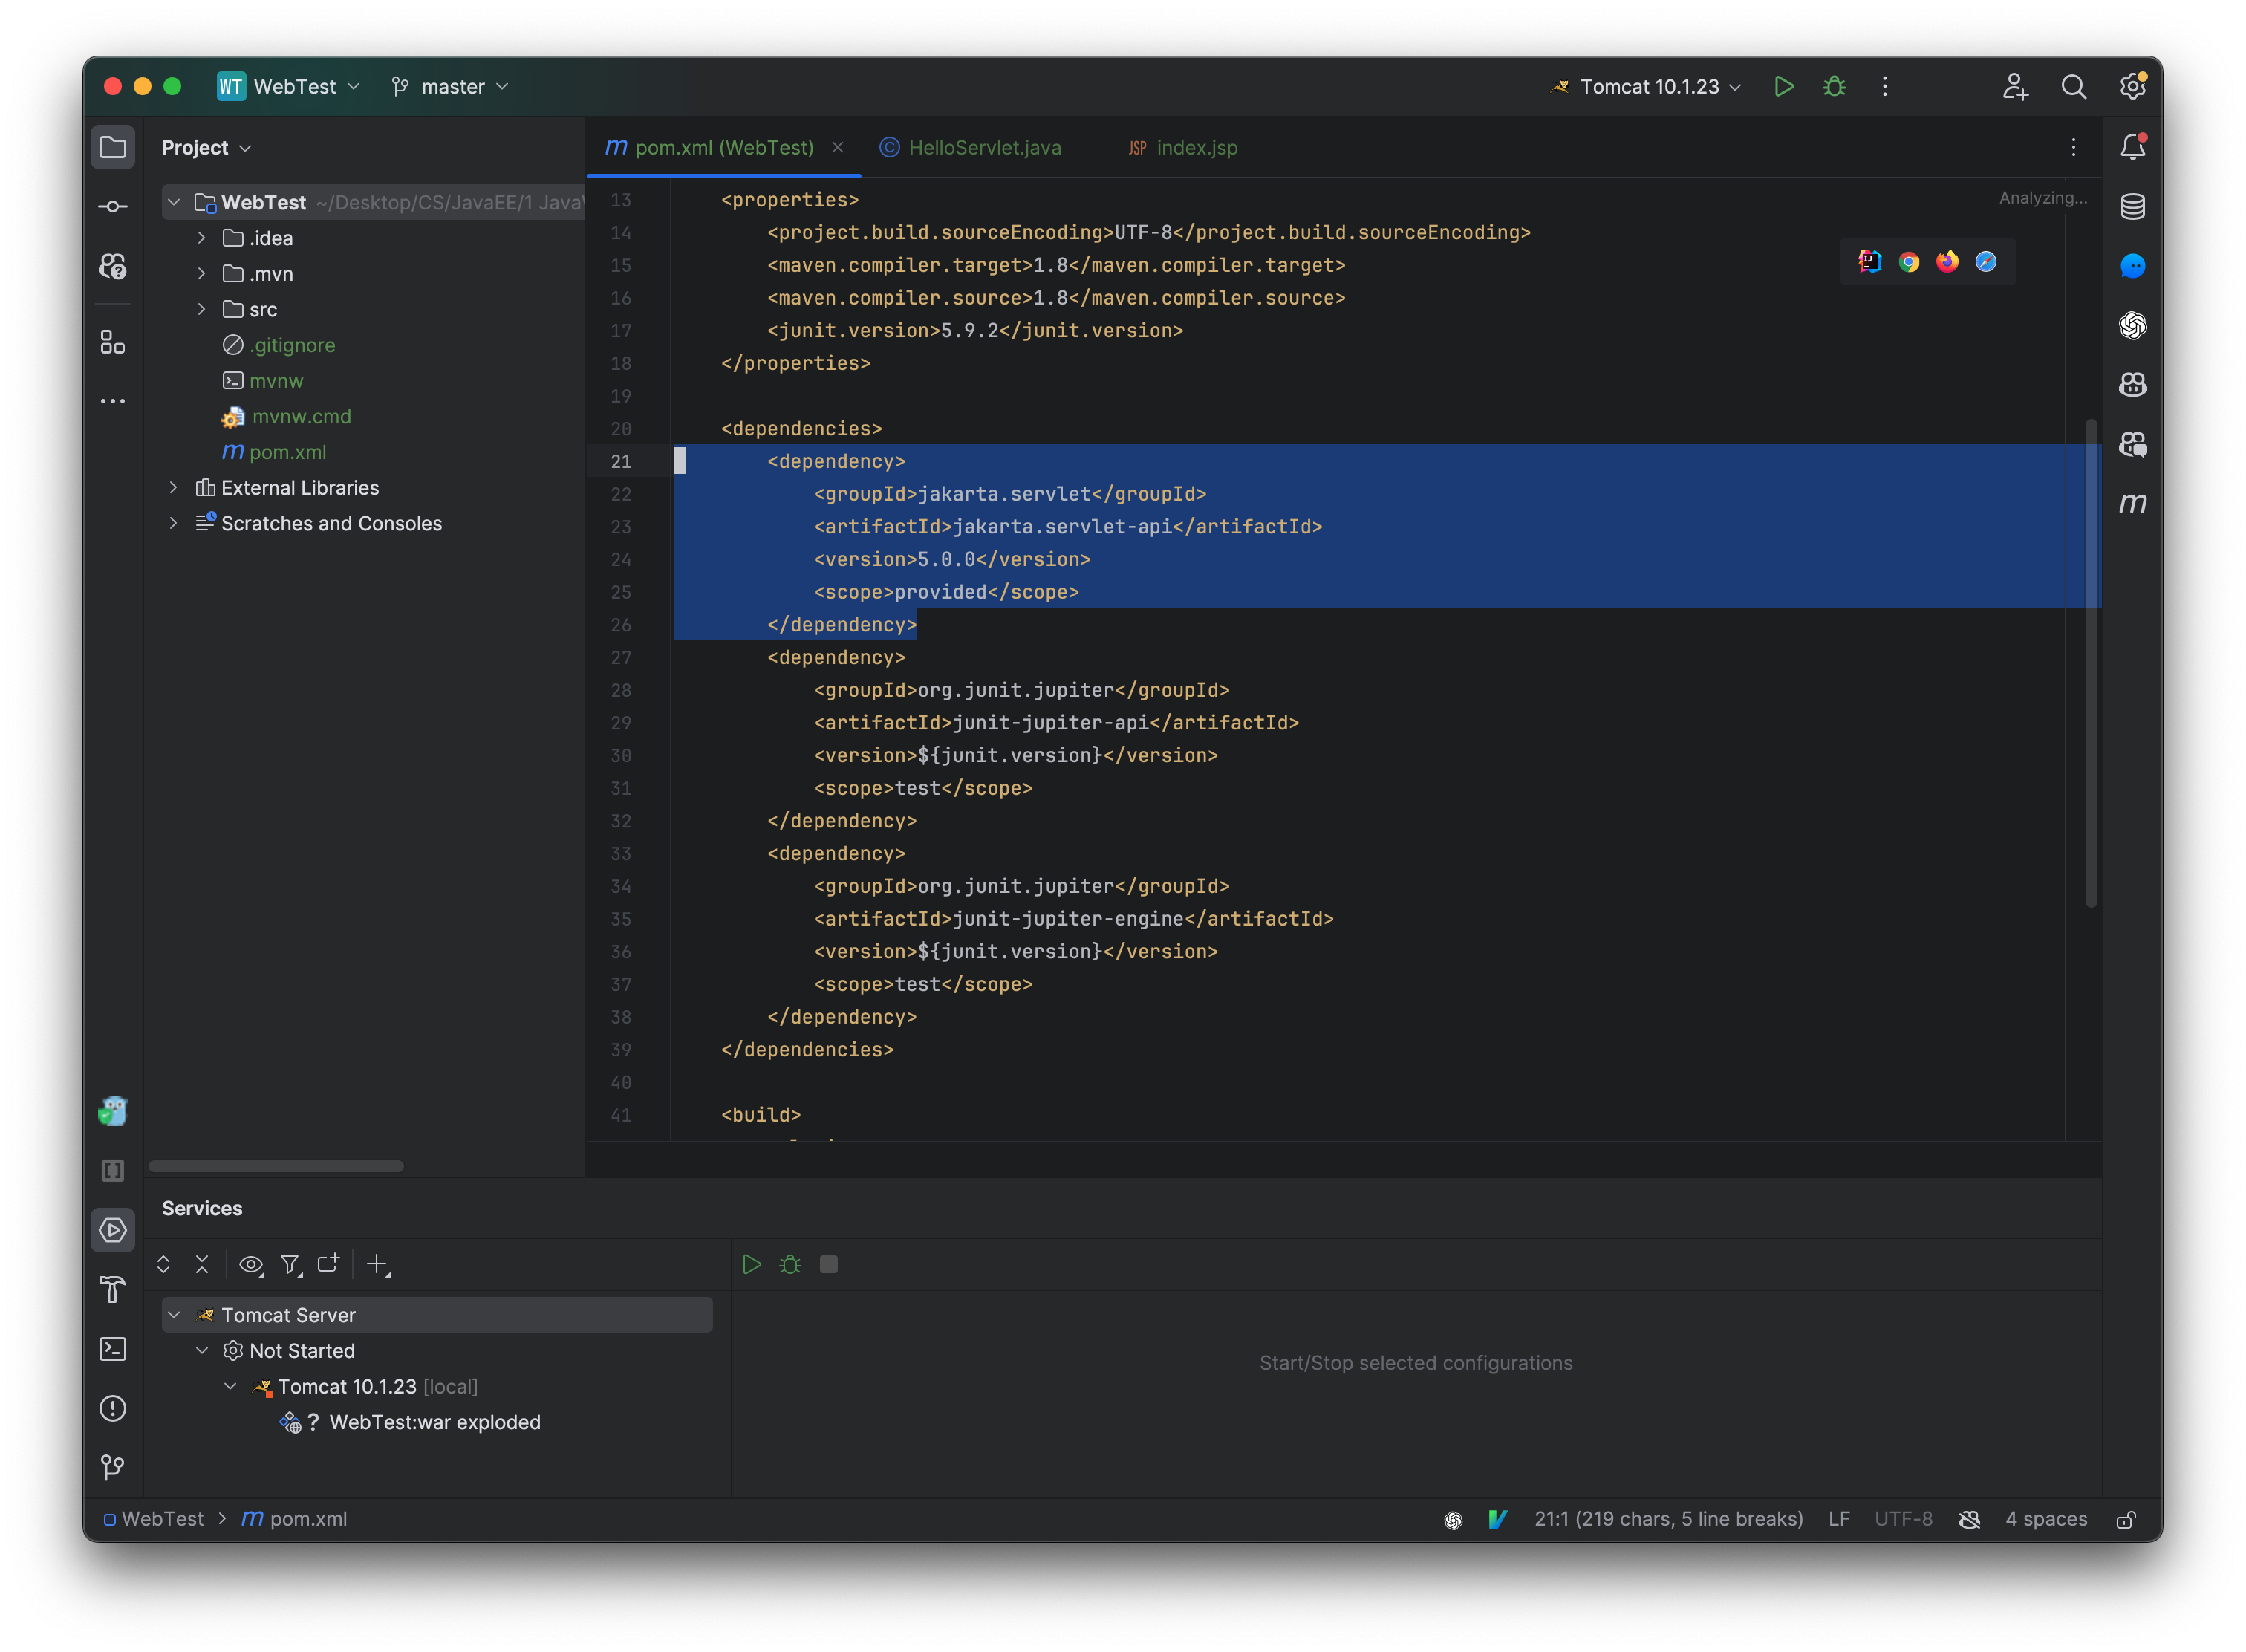Switch to the HelloServlet.java tab
This screenshot has width=2246, height=1652.
985,147
